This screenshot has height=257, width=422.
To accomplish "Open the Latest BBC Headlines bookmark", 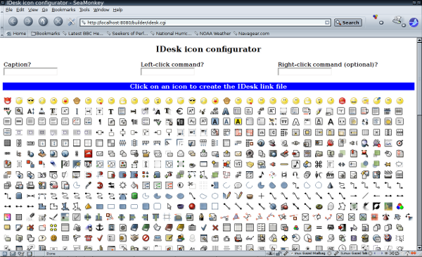I will tap(83, 33).
